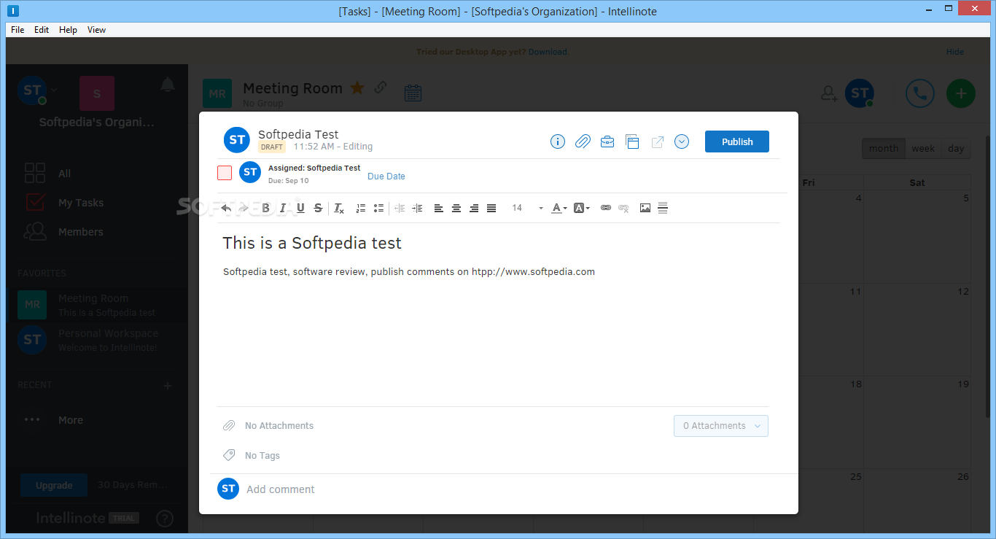This screenshot has width=996, height=539.
Task: Justify the text
Action: click(x=491, y=208)
